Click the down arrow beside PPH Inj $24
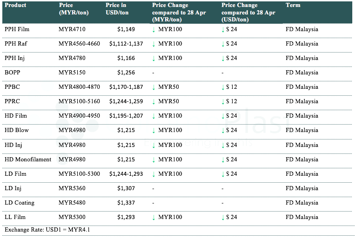Viewport: 356px width, 239px height. click(223, 59)
